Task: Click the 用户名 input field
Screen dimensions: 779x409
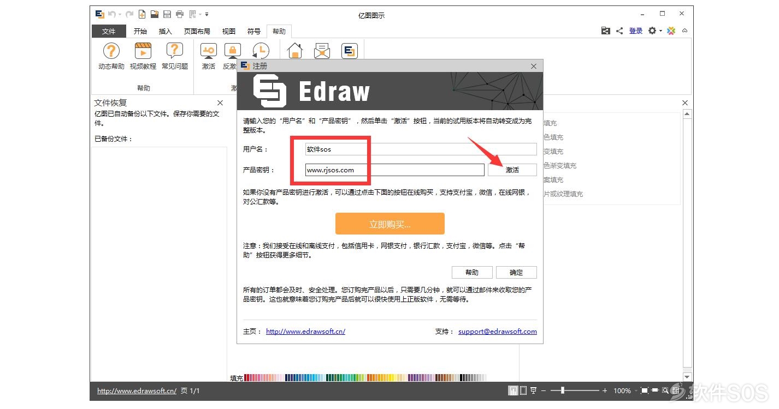Action: tap(421, 149)
